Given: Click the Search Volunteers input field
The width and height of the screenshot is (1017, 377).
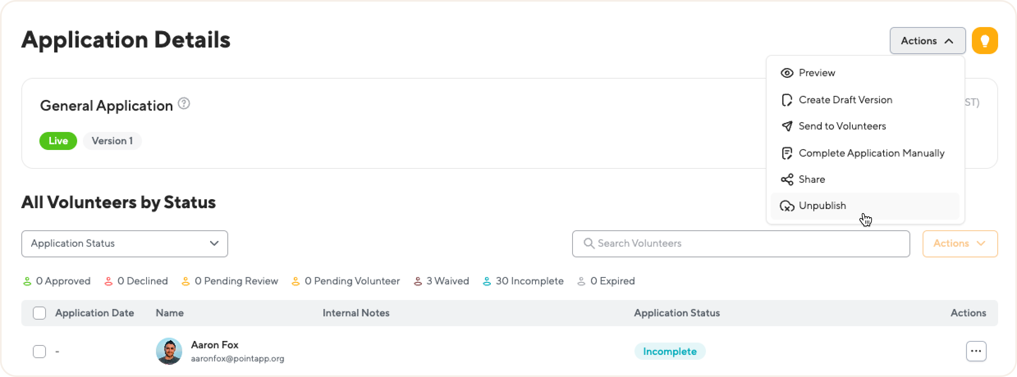Looking at the screenshot, I should pyautogui.click(x=747, y=244).
